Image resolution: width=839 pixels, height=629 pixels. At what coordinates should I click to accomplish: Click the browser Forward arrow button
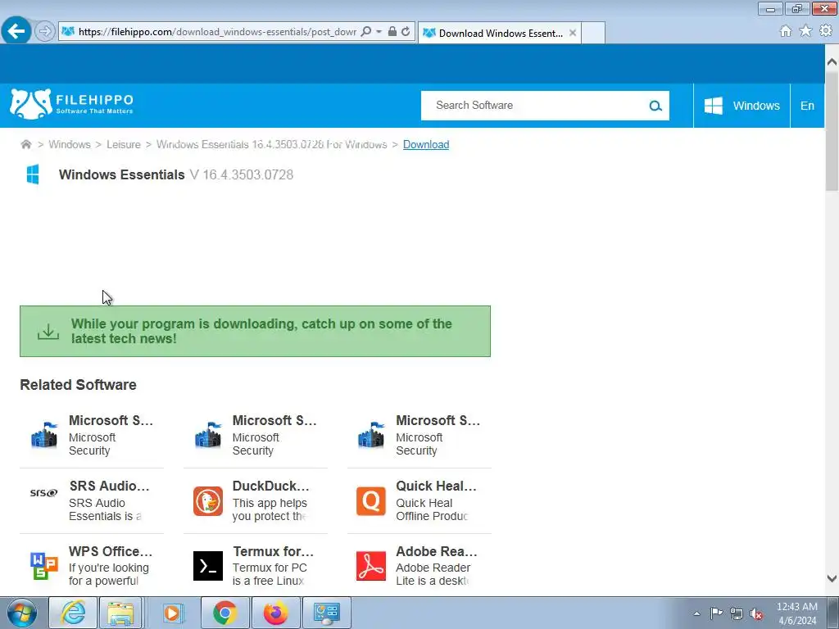(x=45, y=32)
